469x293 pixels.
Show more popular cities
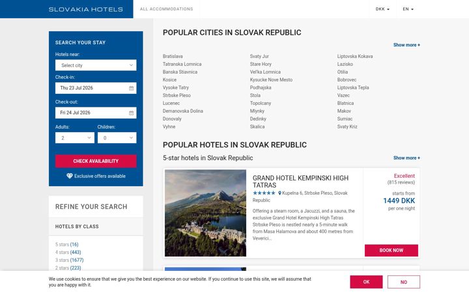click(x=406, y=45)
